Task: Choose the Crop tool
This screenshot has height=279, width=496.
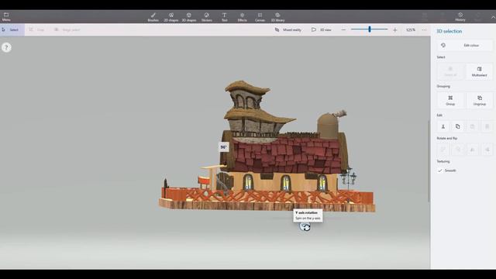Action: (36, 29)
